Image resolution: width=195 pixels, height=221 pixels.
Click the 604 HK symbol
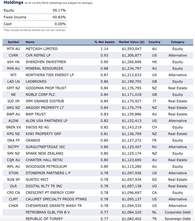[x=13, y=62]
